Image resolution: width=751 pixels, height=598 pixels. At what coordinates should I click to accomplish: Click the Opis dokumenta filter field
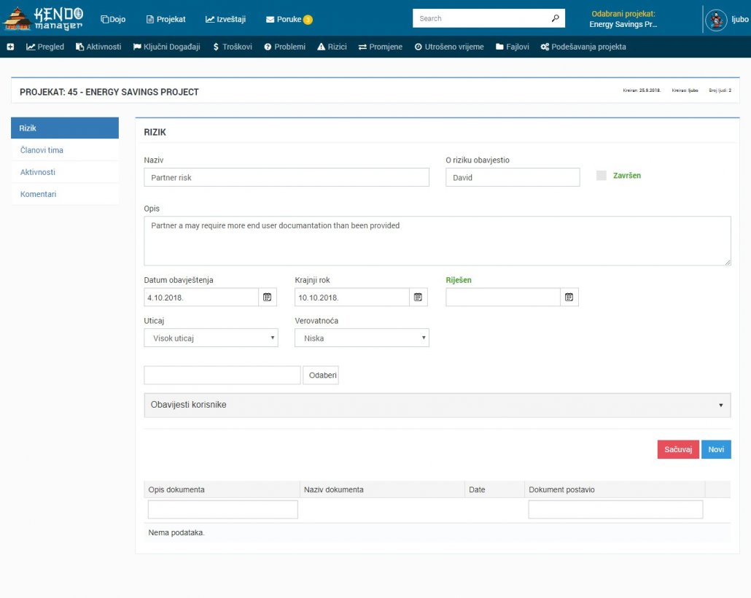click(x=222, y=509)
